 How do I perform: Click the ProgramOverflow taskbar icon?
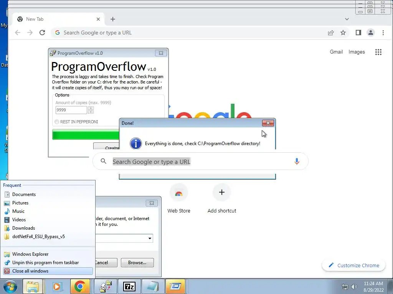[x=106, y=286]
